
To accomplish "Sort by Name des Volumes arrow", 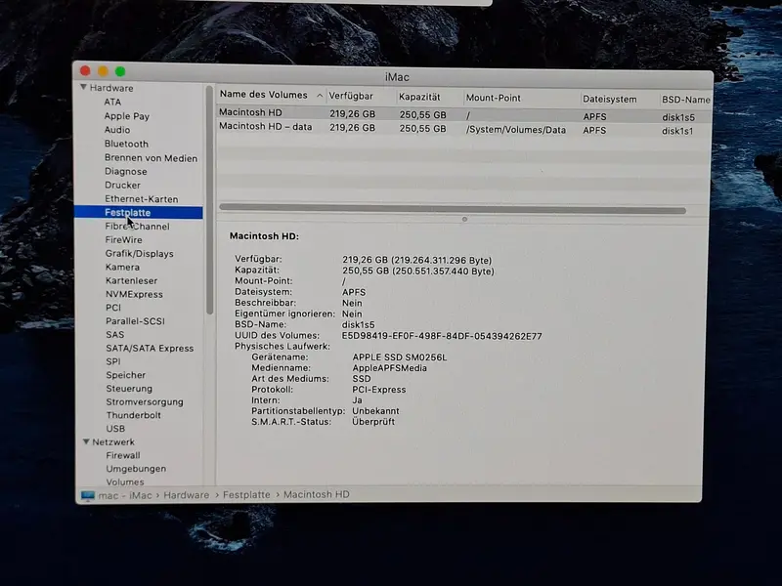I will pyautogui.click(x=320, y=95).
